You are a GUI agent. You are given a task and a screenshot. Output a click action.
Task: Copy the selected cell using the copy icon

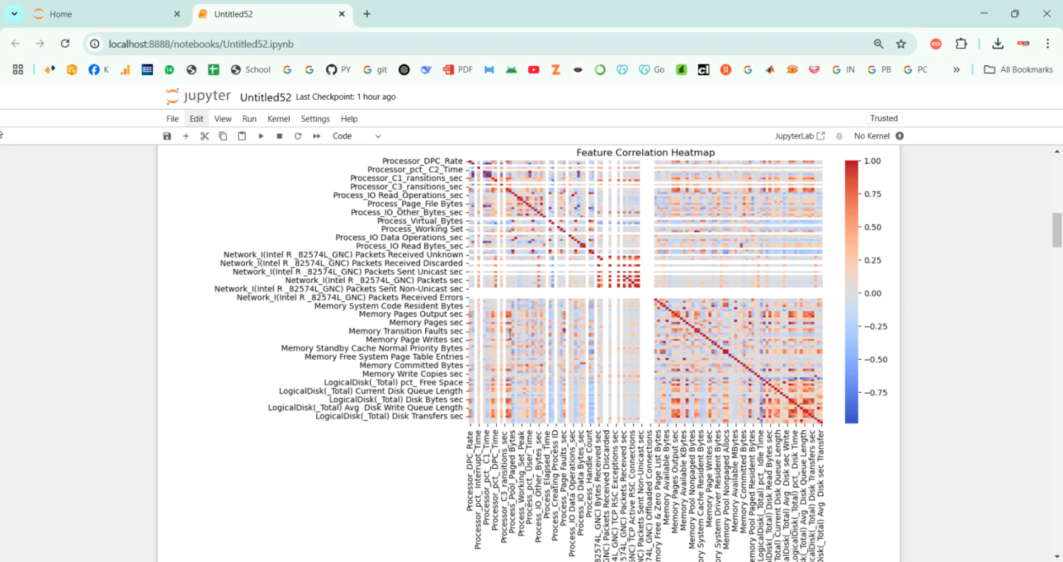pos(223,136)
